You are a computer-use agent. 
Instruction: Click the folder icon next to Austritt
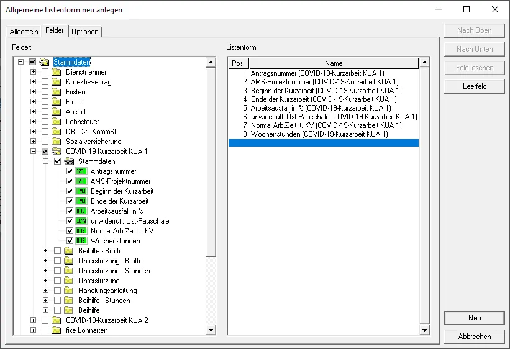coord(57,112)
